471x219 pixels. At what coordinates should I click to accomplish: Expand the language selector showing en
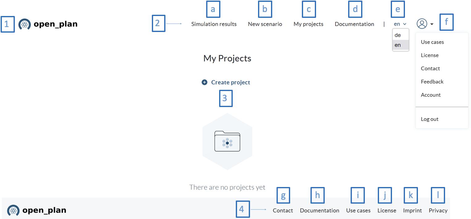point(400,24)
